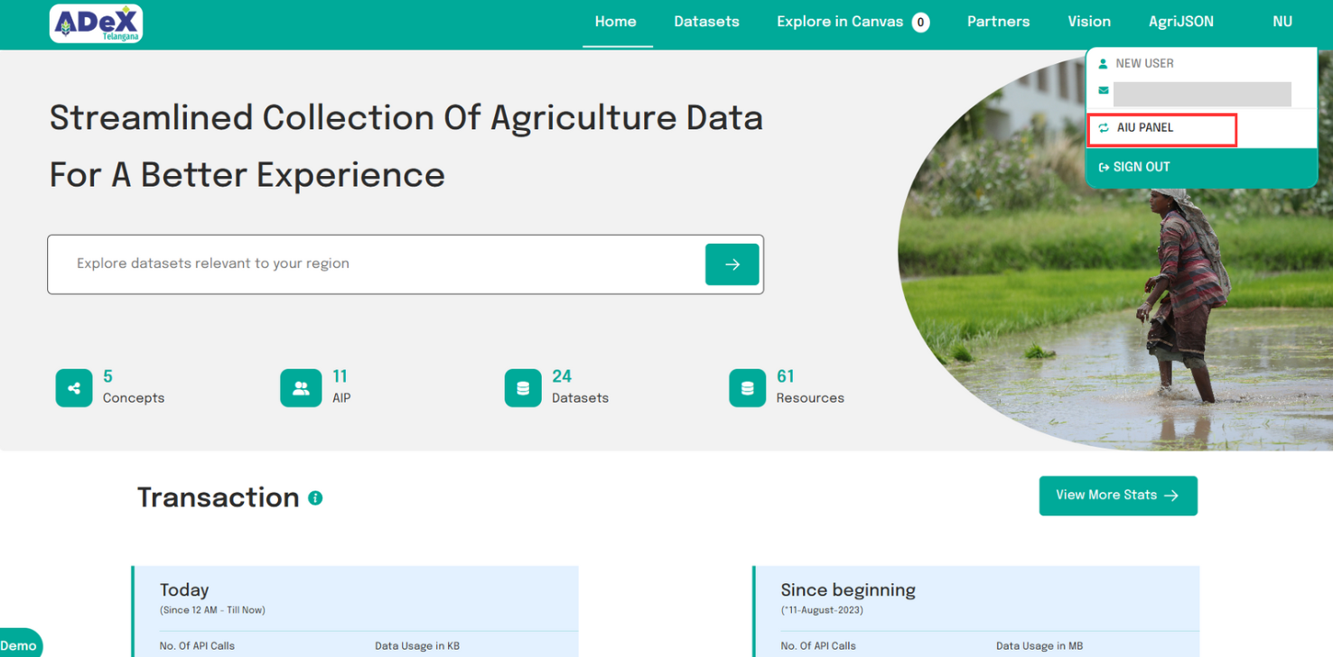1333x657 pixels.
Task: Click View More Stats button
Action: click(1118, 495)
